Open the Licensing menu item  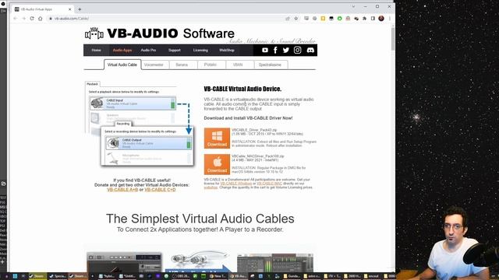200,50
